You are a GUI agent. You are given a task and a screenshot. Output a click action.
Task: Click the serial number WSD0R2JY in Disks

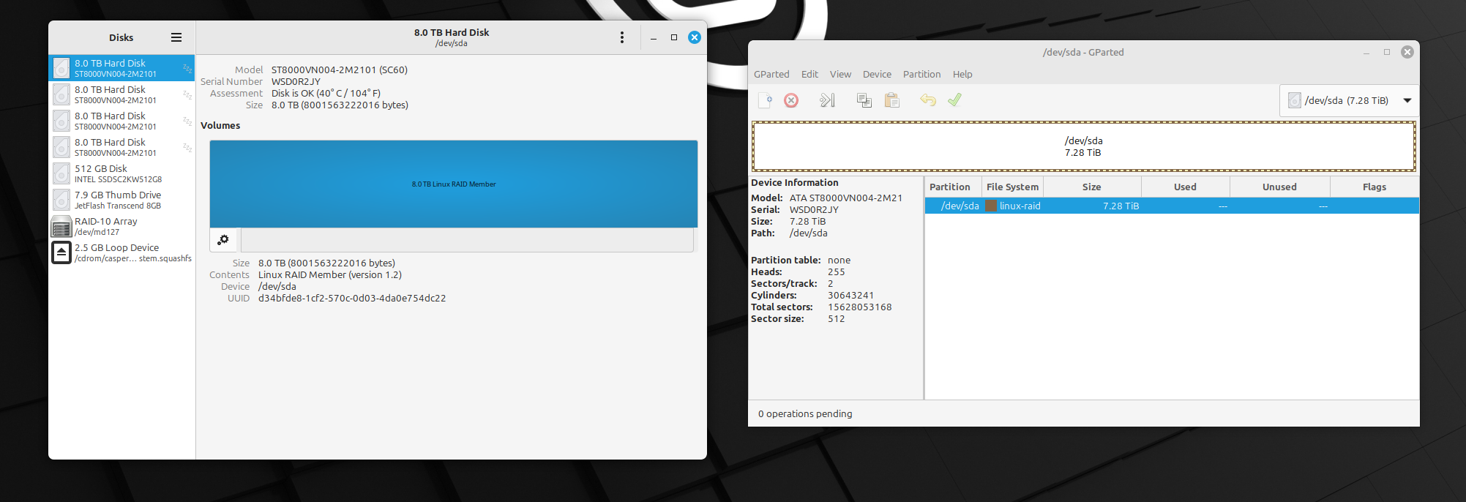(x=296, y=81)
